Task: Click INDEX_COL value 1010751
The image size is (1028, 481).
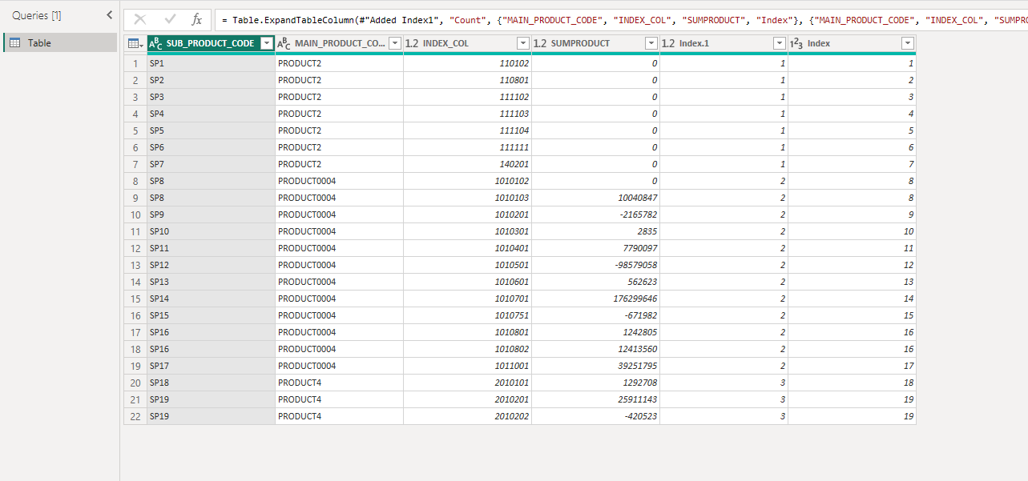Action: click(467, 315)
